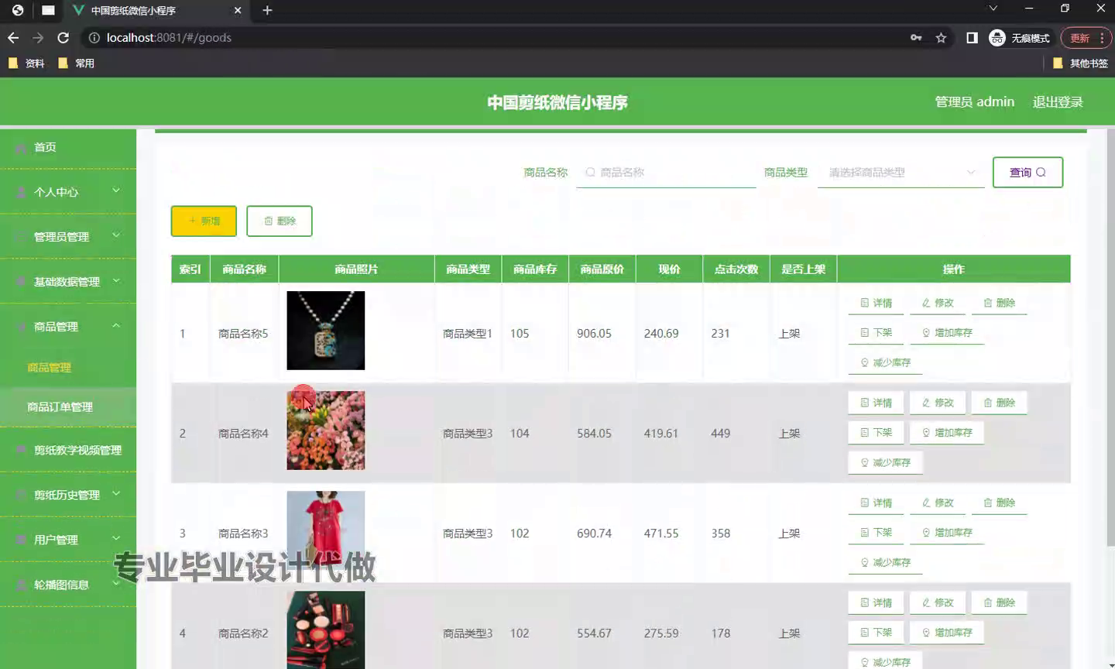Click 修改 for 商品名称3
Image resolution: width=1115 pixels, height=669 pixels.
(x=938, y=503)
